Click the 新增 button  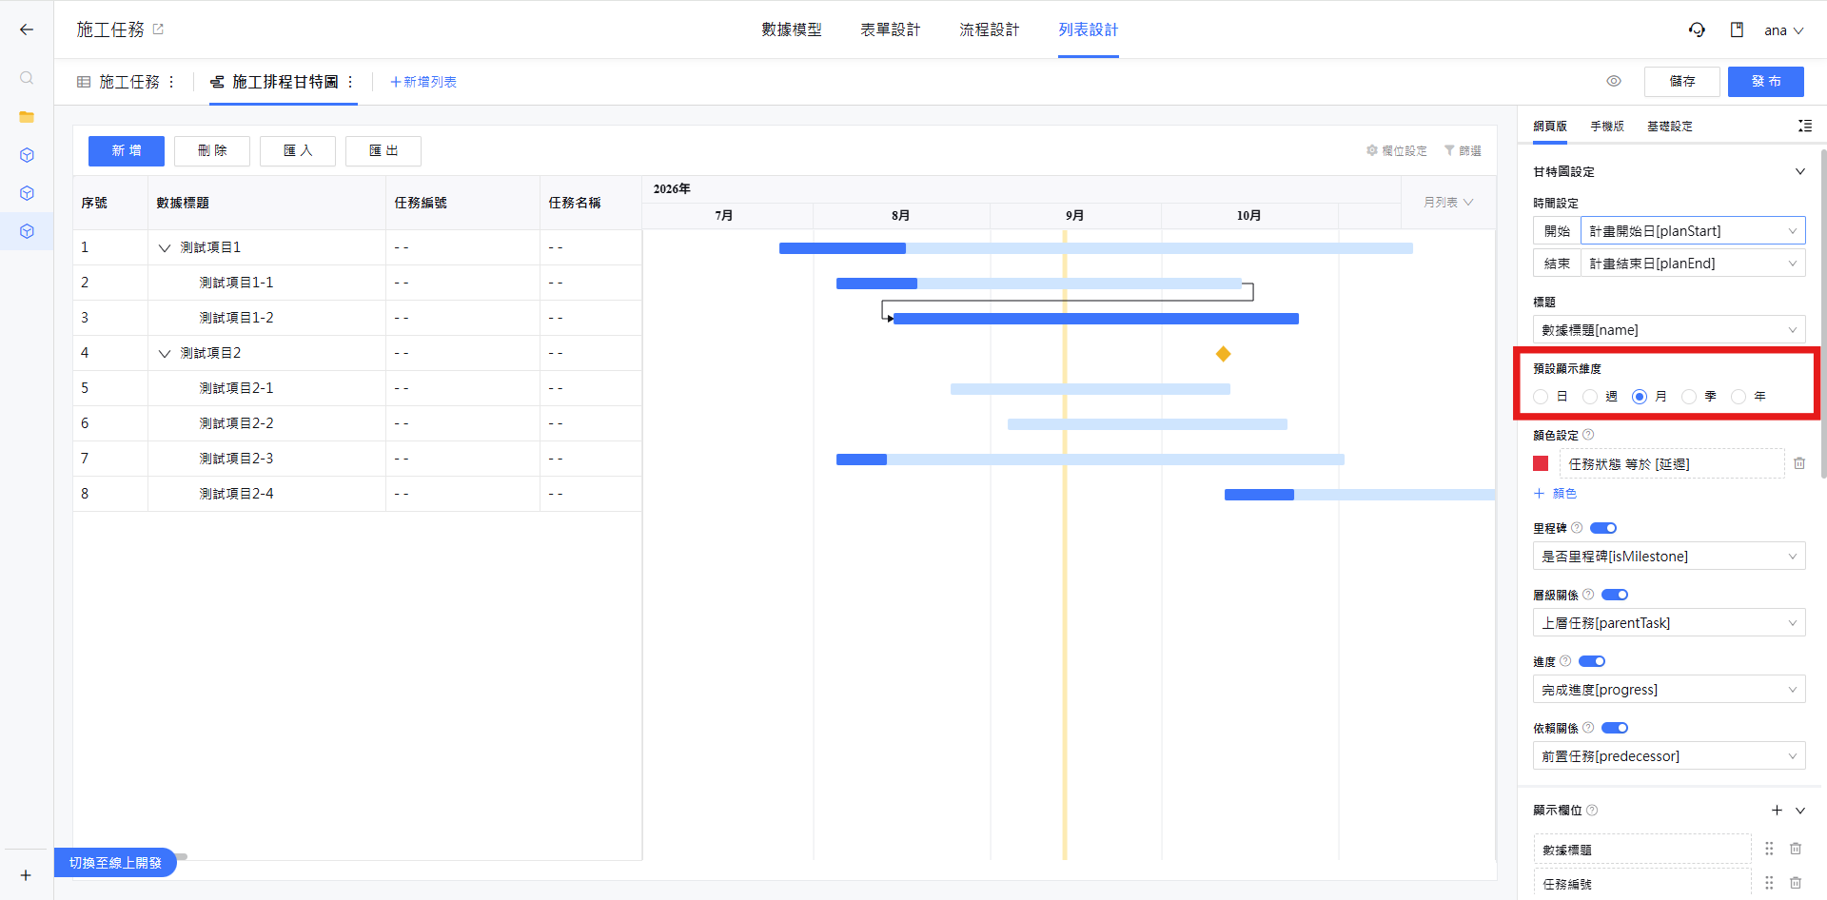127,150
